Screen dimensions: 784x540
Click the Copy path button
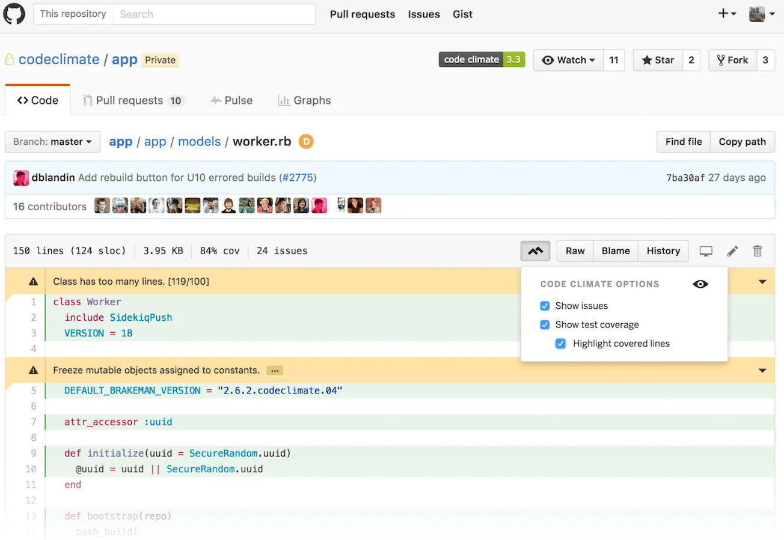click(x=743, y=142)
